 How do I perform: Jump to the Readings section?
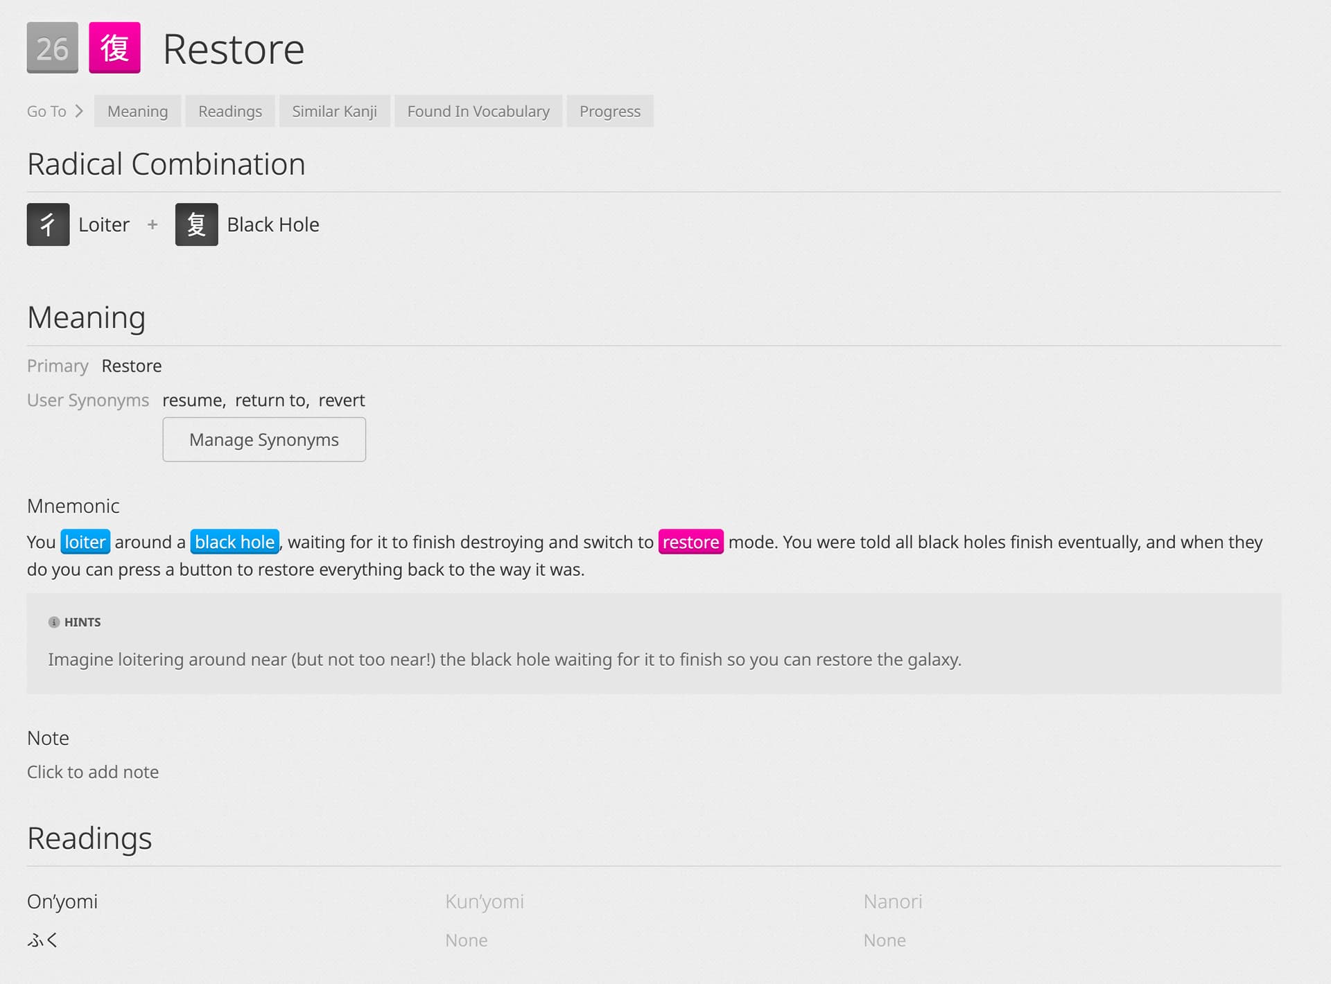click(229, 111)
